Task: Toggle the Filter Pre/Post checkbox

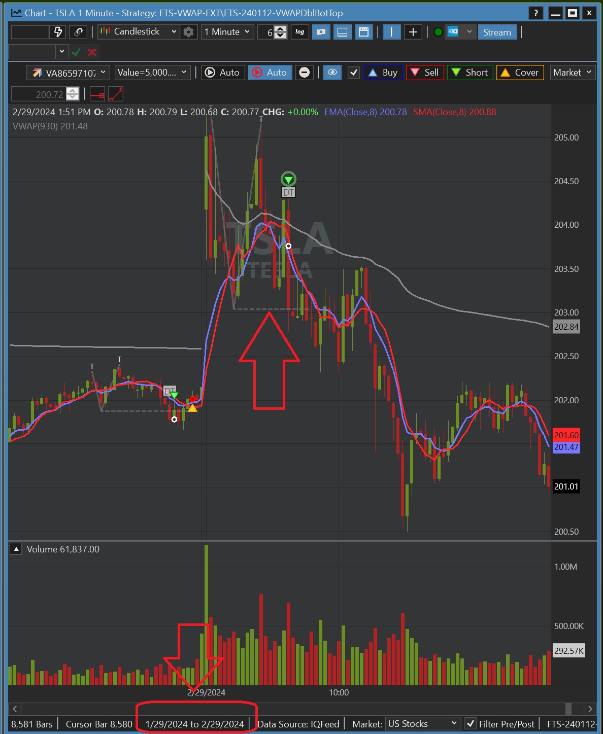Action: [471, 724]
